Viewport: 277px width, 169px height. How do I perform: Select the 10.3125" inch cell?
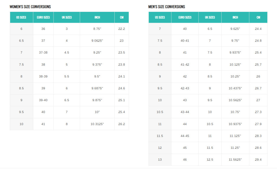pyautogui.click(x=97, y=124)
